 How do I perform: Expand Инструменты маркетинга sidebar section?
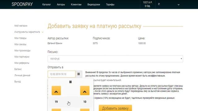29,32
